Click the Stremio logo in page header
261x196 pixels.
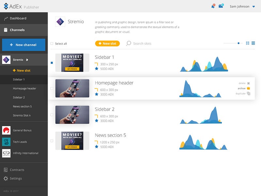(x=60, y=22)
